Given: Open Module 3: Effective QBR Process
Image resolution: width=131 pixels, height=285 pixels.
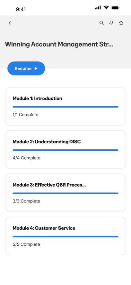Looking at the screenshot, I should (65, 193).
